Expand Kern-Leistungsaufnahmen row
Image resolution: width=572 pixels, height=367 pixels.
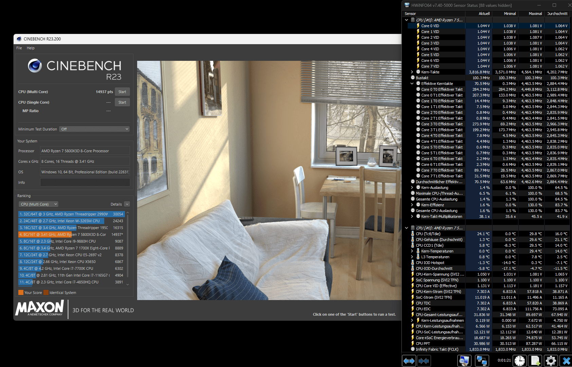(x=412, y=320)
